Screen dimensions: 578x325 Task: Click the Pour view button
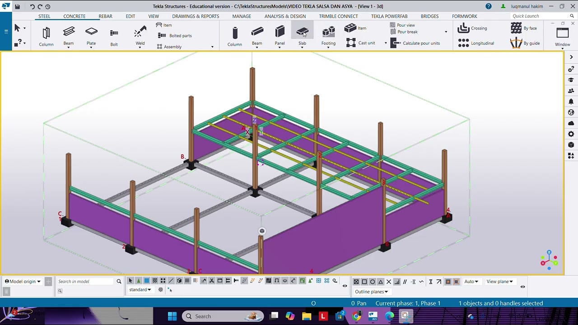click(x=402, y=25)
